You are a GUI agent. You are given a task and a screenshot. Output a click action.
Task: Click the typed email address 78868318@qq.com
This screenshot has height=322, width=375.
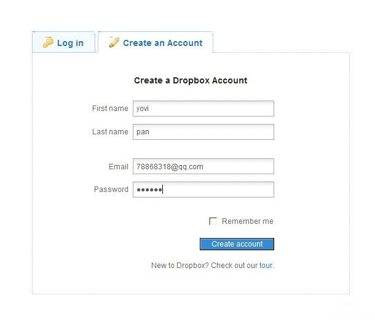click(x=170, y=166)
